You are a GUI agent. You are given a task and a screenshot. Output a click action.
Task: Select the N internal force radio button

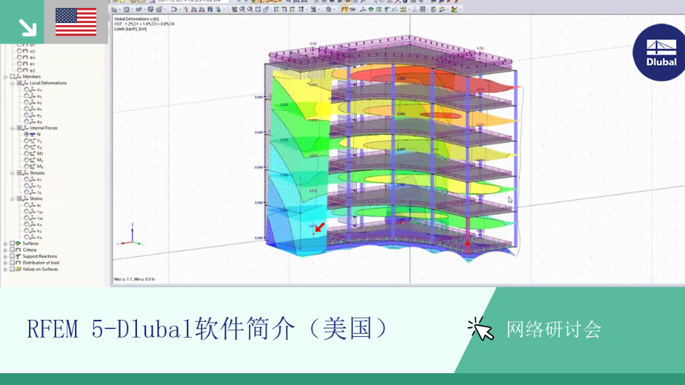pyautogui.click(x=26, y=134)
